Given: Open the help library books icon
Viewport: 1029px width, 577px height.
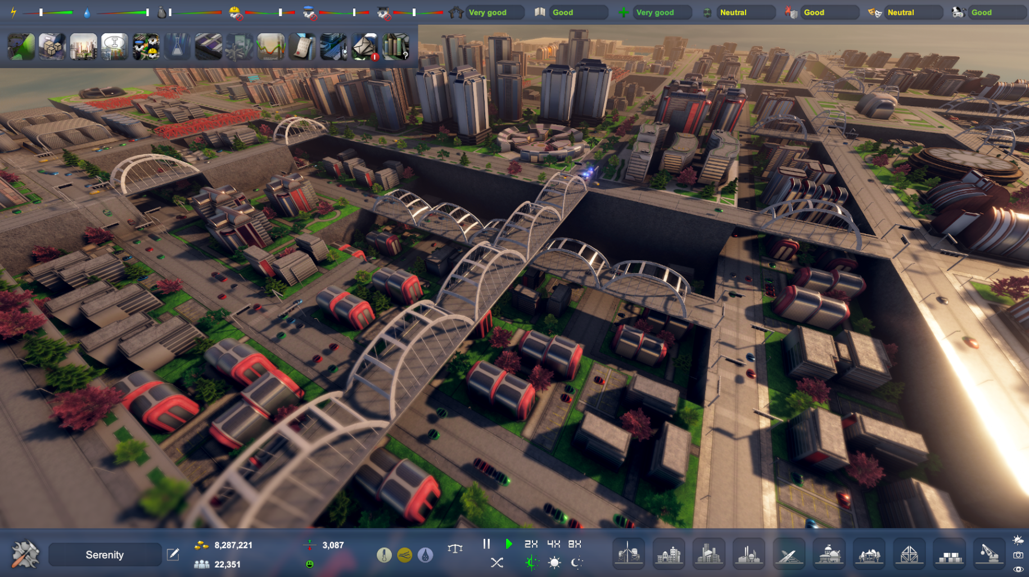Looking at the screenshot, I should pyautogui.click(x=396, y=47).
